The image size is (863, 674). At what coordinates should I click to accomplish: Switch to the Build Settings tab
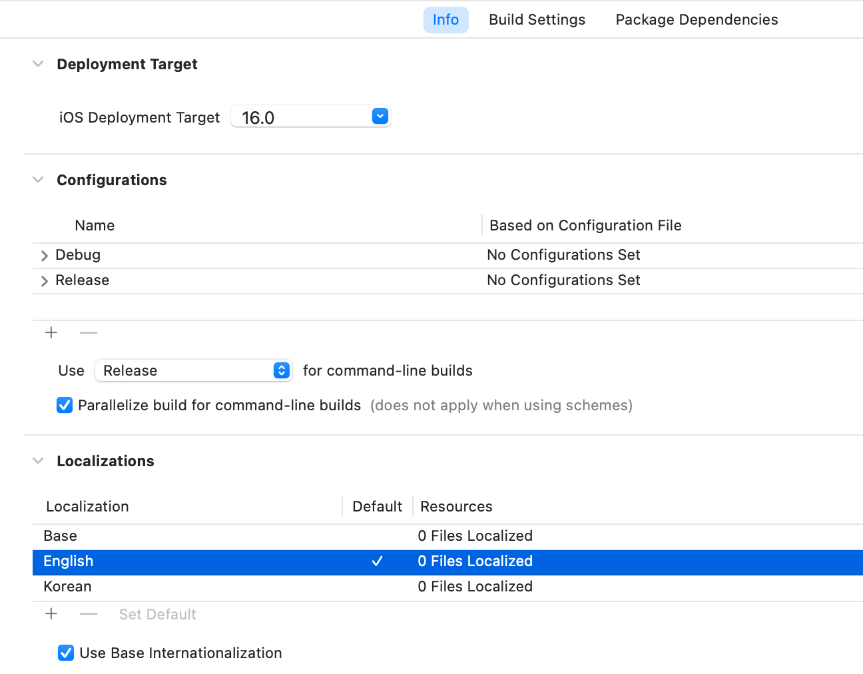[537, 20]
